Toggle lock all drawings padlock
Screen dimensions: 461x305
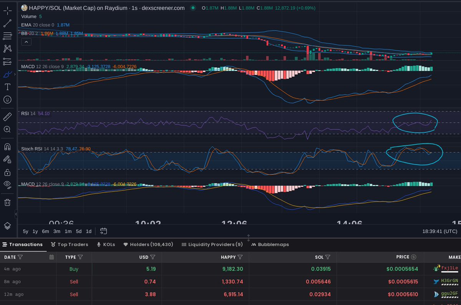pos(7,172)
